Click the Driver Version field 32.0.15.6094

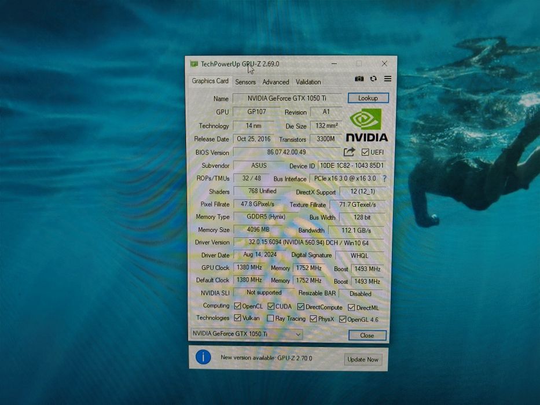(x=308, y=242)
